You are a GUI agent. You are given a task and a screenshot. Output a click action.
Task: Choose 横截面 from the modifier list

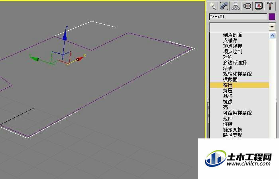[230, 80]
